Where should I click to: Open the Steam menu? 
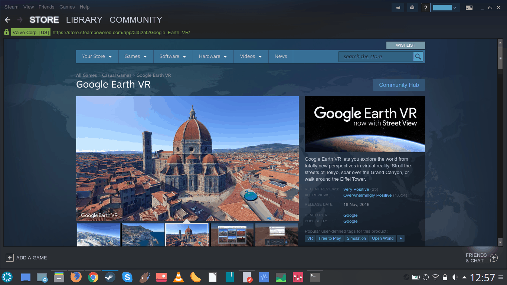12,7
